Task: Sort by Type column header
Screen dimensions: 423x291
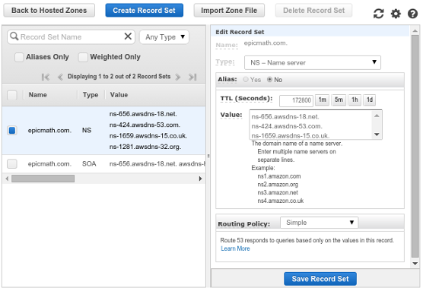Action: [91, 95]
